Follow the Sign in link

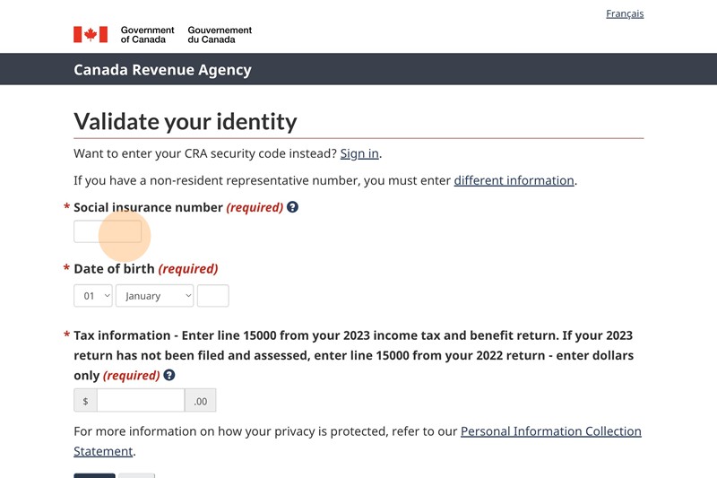pyautogui.click(x=359, y=153)
